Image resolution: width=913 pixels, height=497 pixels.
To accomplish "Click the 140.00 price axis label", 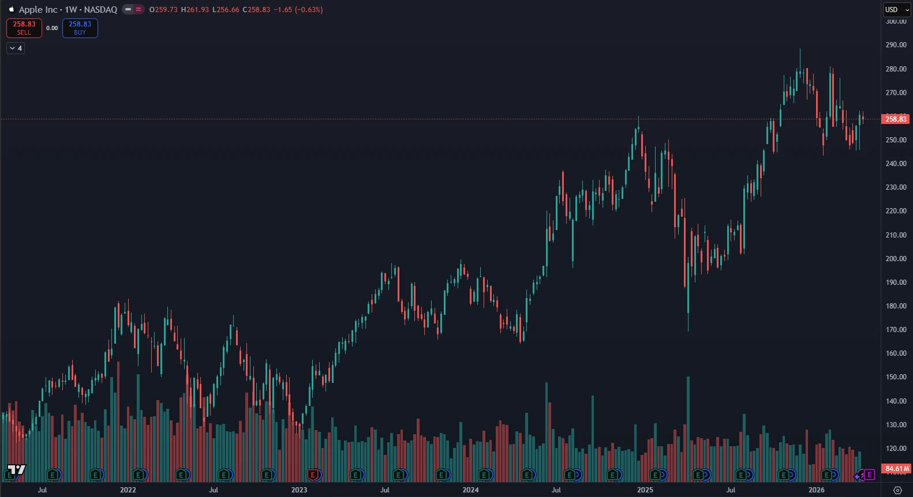I will click(896, 401).
